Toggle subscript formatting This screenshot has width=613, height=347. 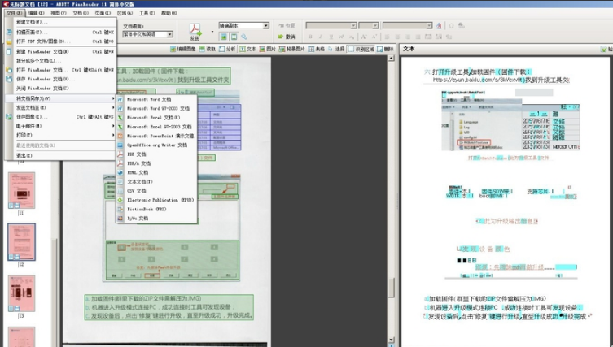352,37
